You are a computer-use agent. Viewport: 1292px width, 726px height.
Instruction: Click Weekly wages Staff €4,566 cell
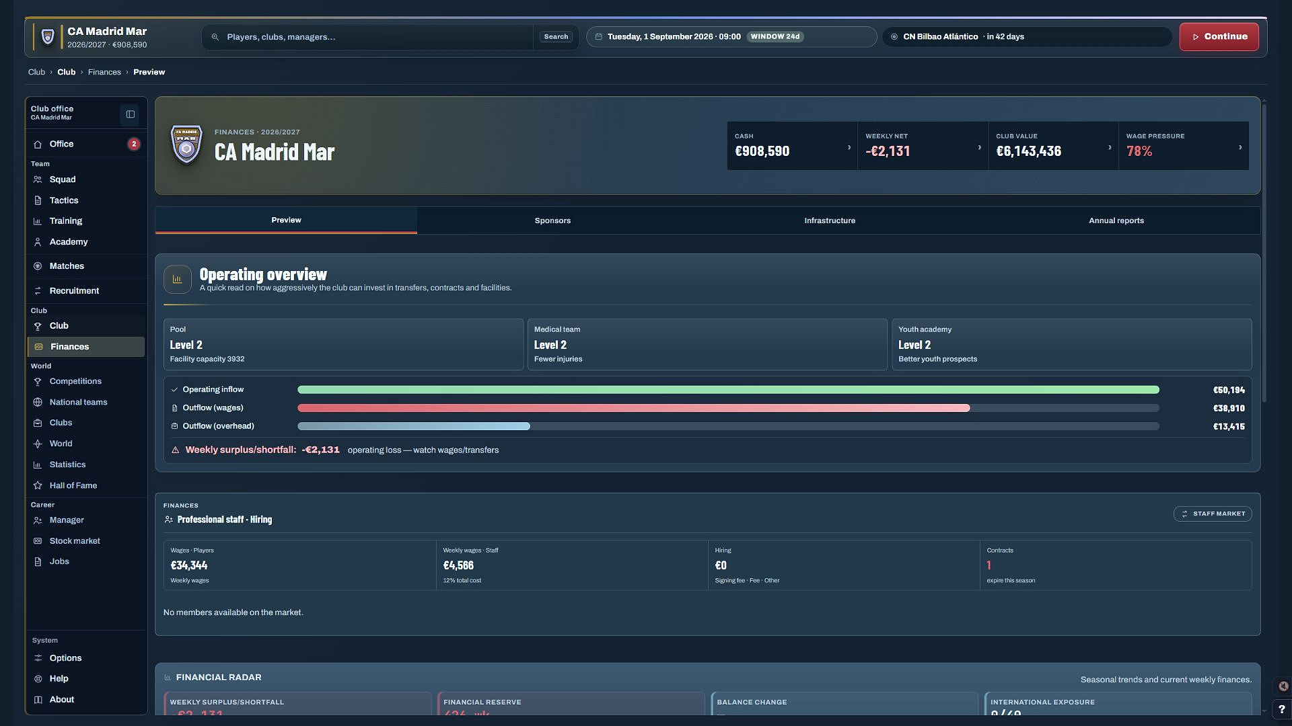572,565
